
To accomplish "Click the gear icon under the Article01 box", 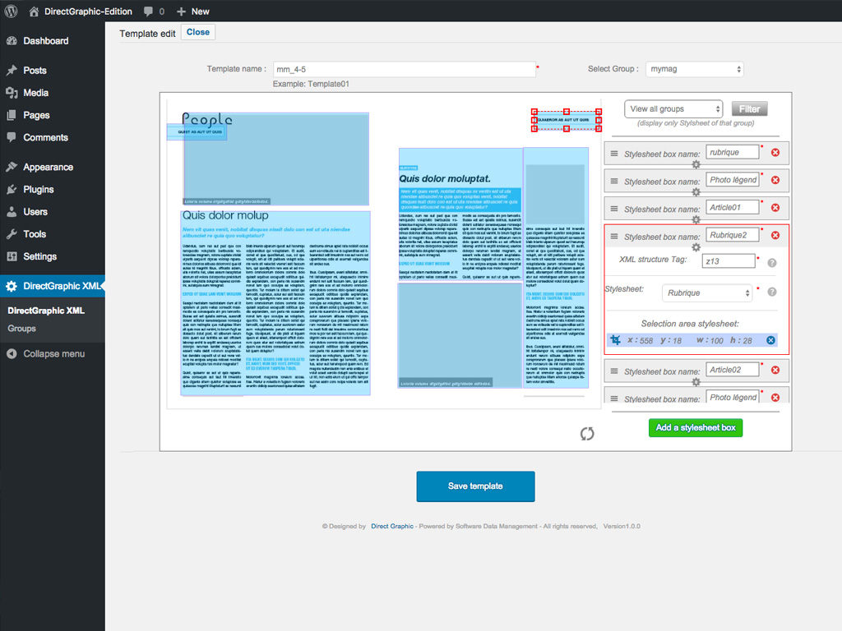I will pos(696,220).
